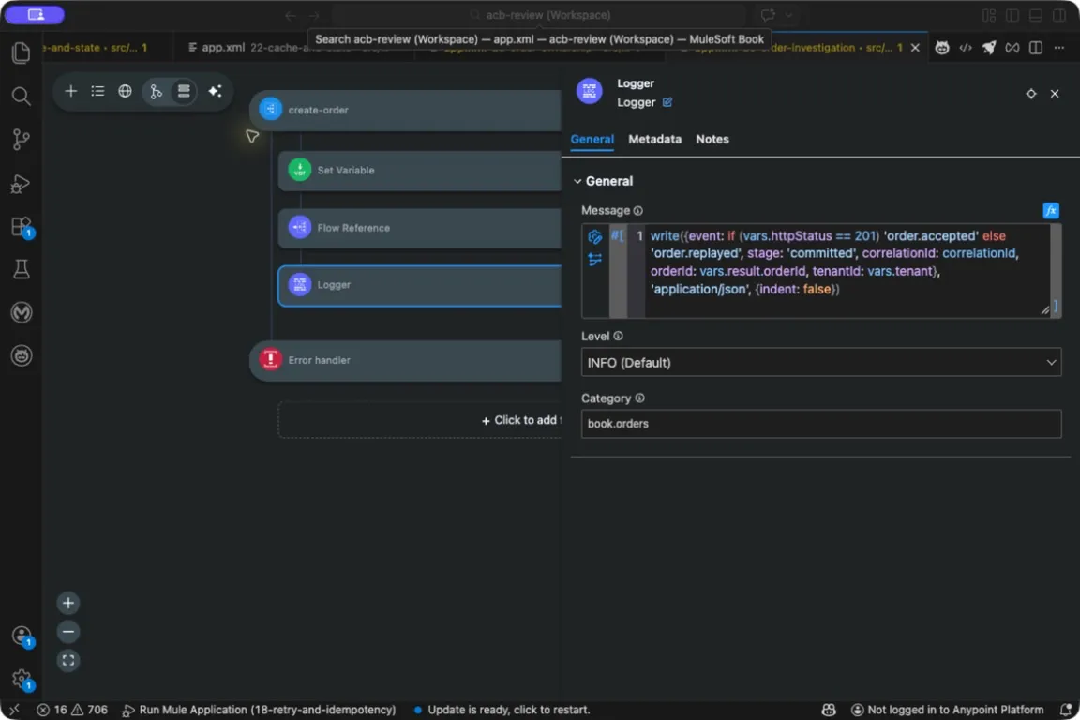The width and height of the screenshot is (1080, 720).
Task: Open the Level dropdown INFO (Default)
Action: [x=820, y=363]
